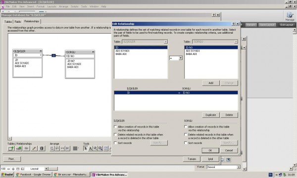Click help button in Edit Relationship title

pyautogui.click(x=233, y=24)
